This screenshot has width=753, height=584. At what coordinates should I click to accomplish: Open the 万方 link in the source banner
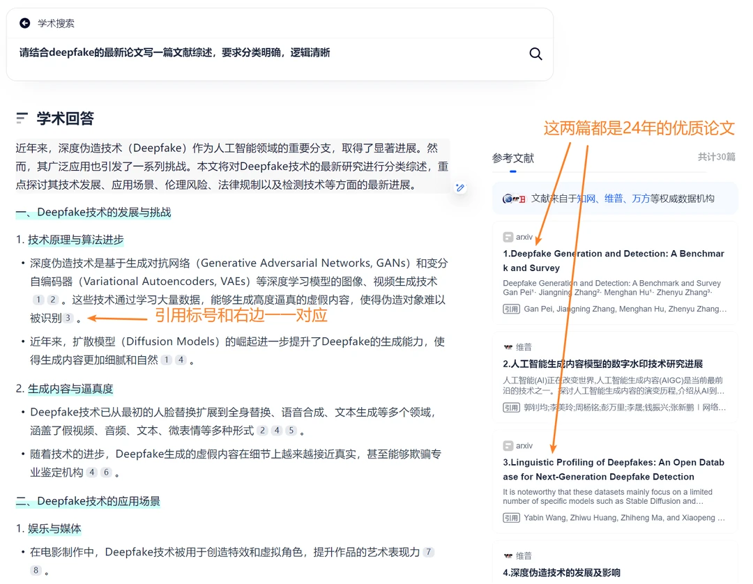[x=641, y=199]
